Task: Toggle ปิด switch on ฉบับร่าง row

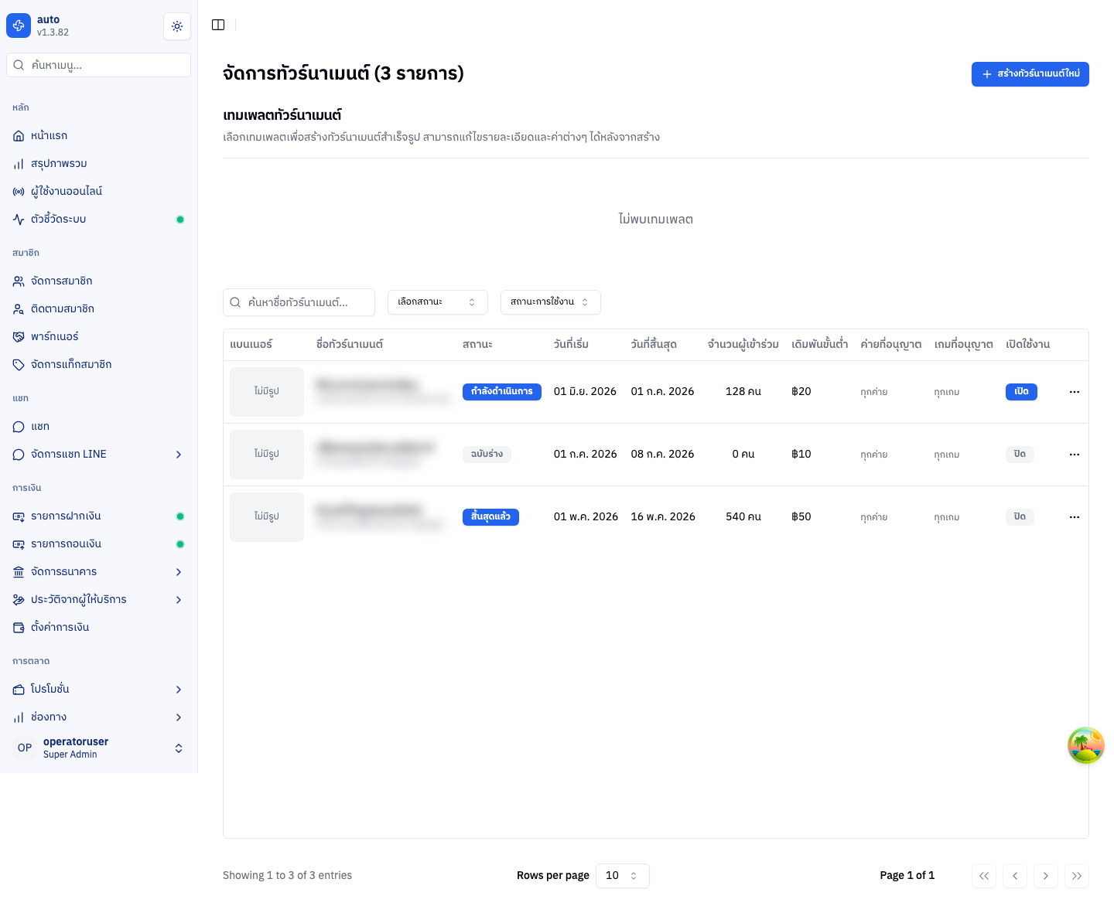Action: [1020, 455]
